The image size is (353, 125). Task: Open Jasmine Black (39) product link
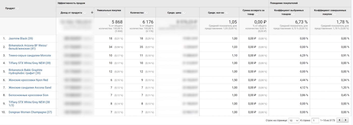point(21,39)
